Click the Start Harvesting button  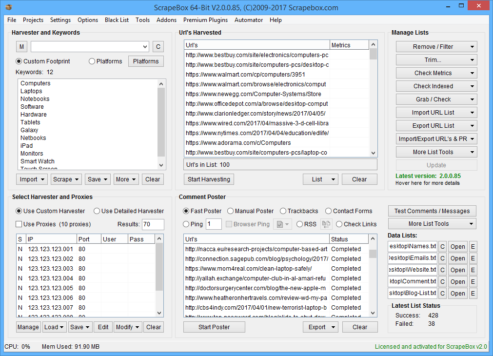(209, 179)
